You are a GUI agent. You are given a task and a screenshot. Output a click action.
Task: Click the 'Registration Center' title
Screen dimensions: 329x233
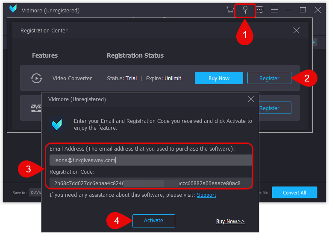(x=44, y=31)
